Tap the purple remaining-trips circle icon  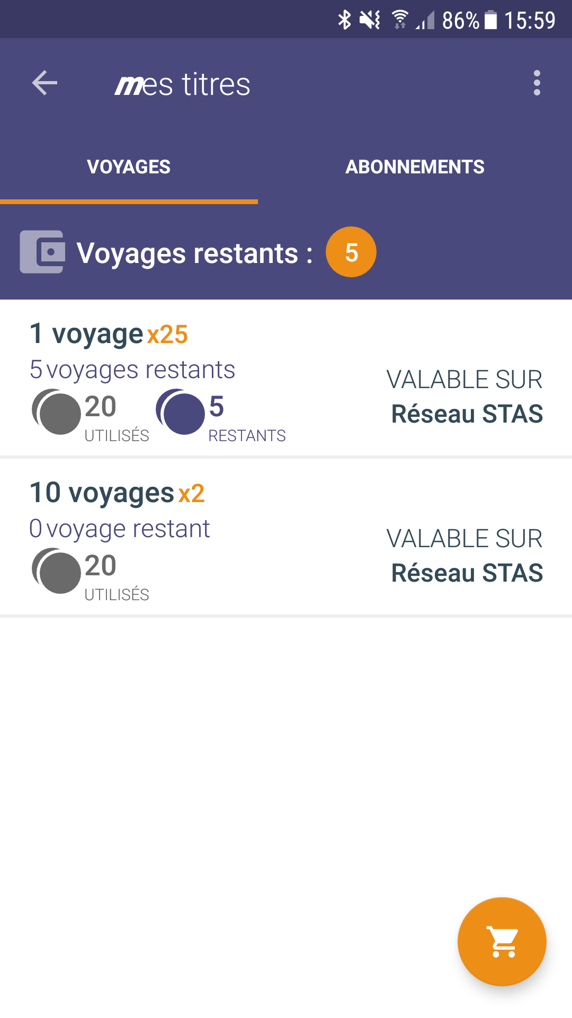180,412
